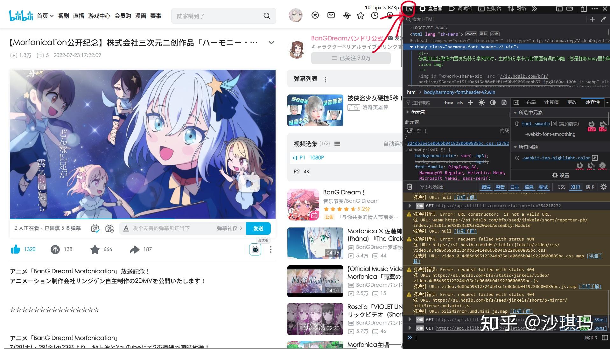Clear the web console output
Viewport: 610px width, 349px height.
[410, 187]
